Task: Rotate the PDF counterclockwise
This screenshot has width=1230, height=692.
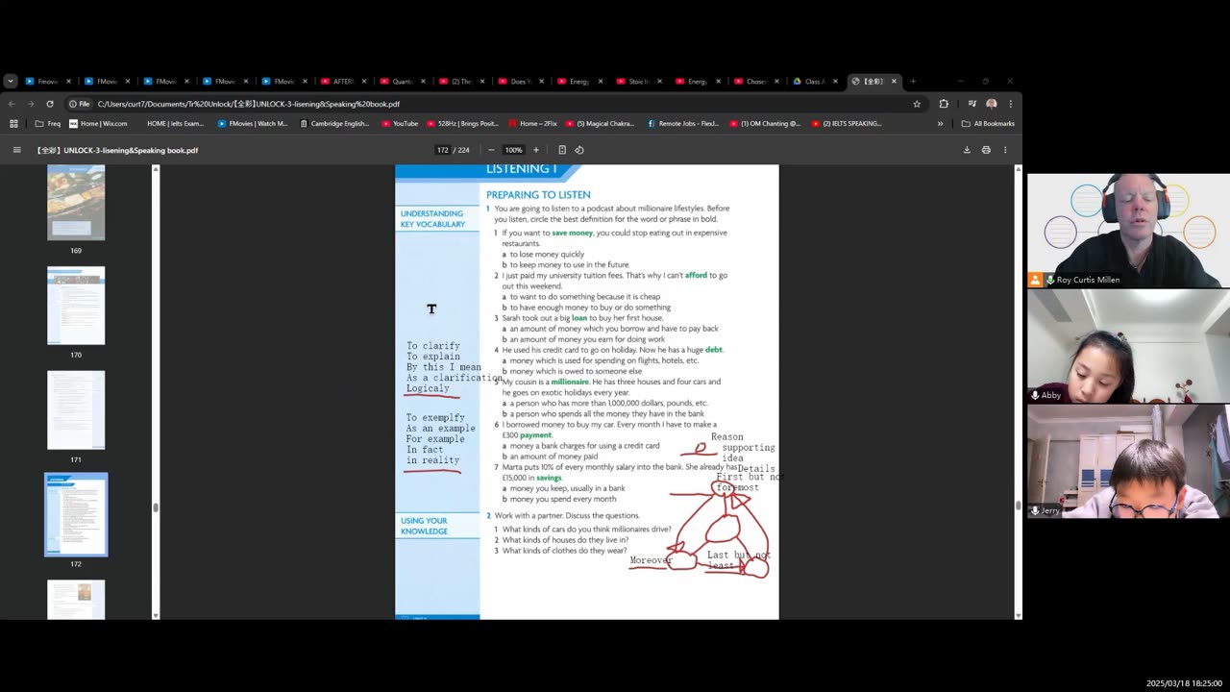Action: pos(579,150)
